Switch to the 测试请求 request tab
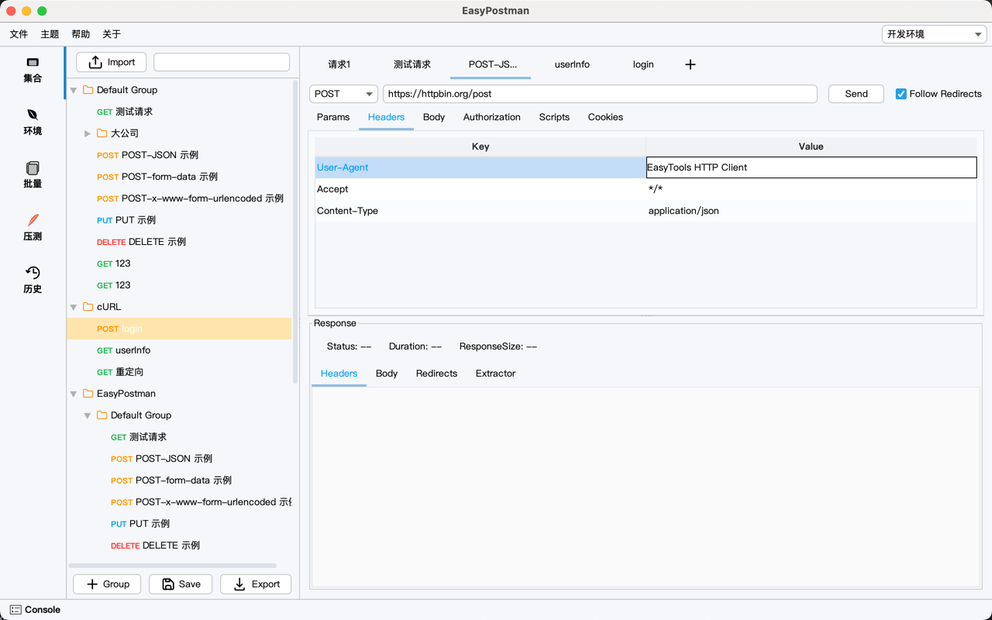992x620 pixels. point(412,64)
